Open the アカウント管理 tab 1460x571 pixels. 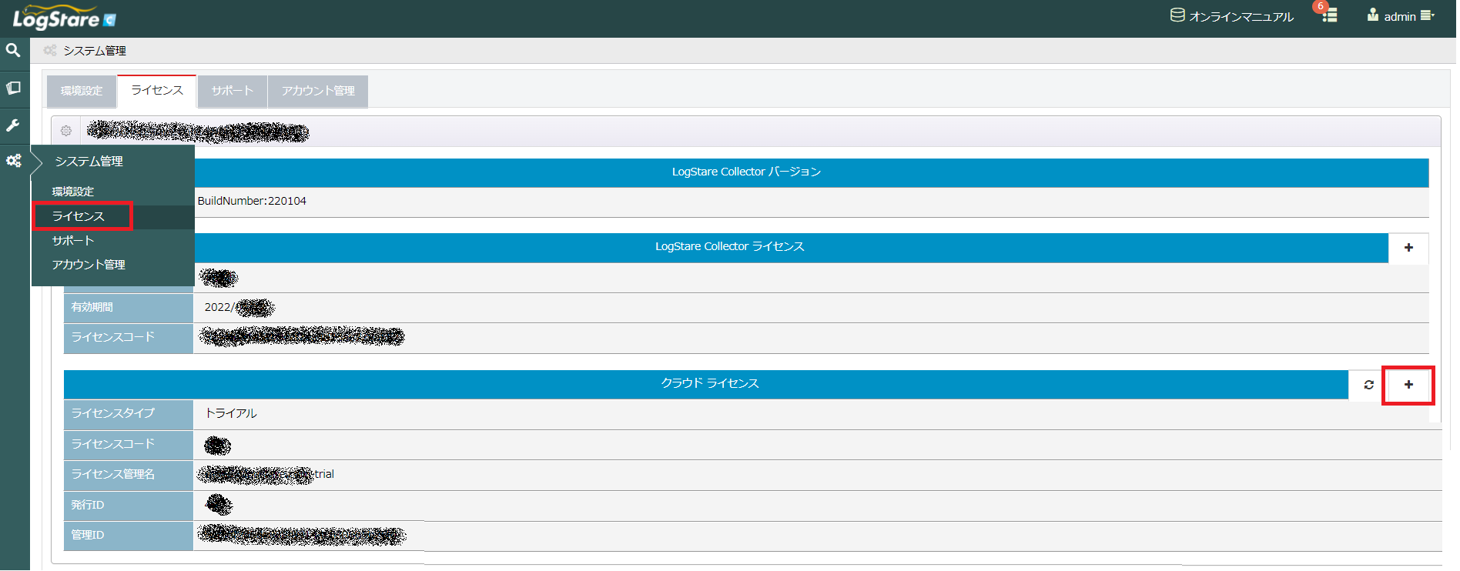coord(318,91)
